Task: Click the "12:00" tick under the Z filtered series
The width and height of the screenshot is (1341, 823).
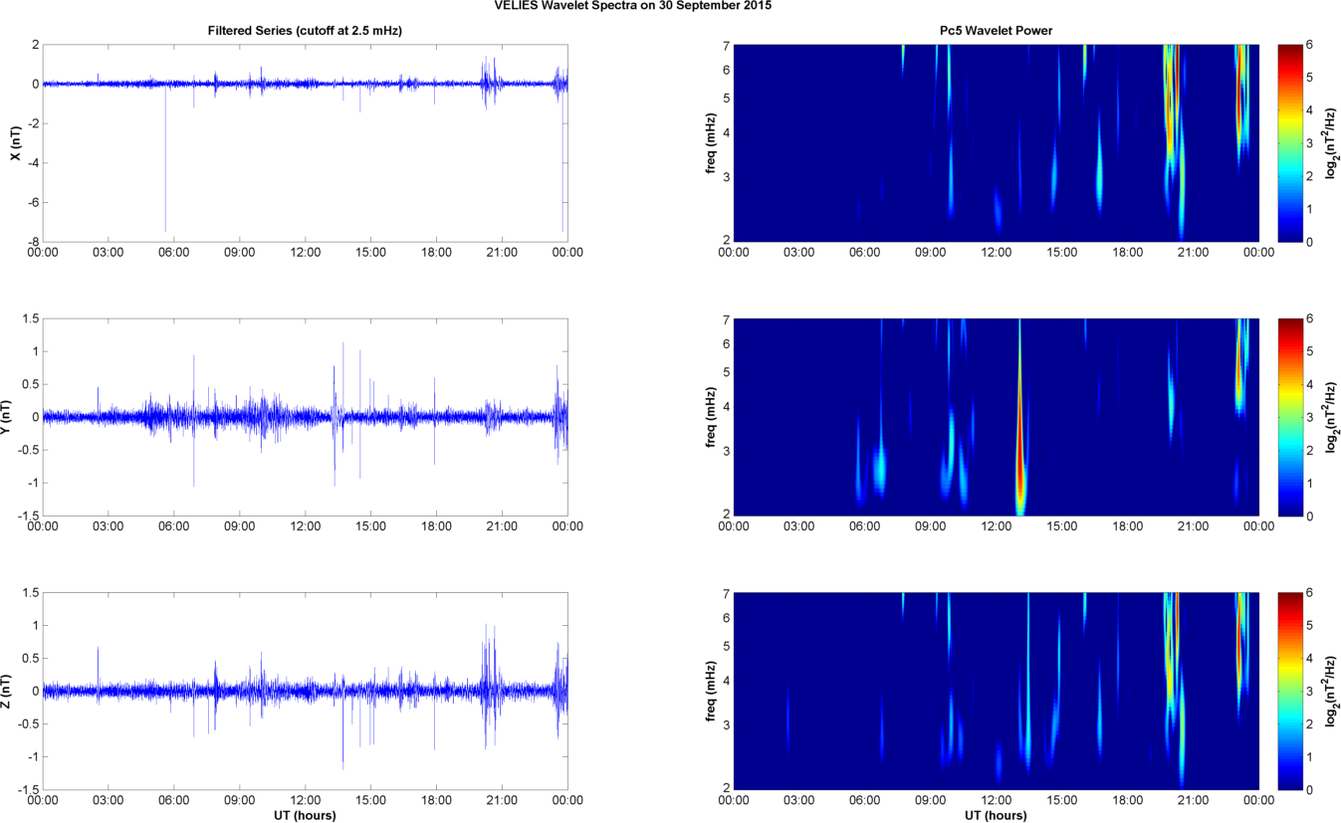Action: 305,800
